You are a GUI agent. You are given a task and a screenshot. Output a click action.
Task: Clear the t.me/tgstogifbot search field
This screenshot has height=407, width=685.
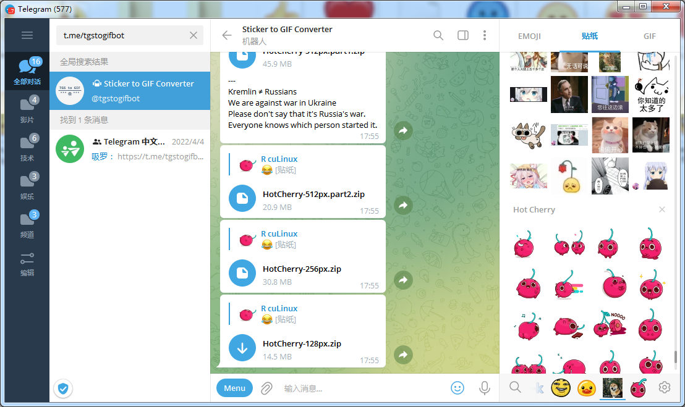click(x=194, y=35)
